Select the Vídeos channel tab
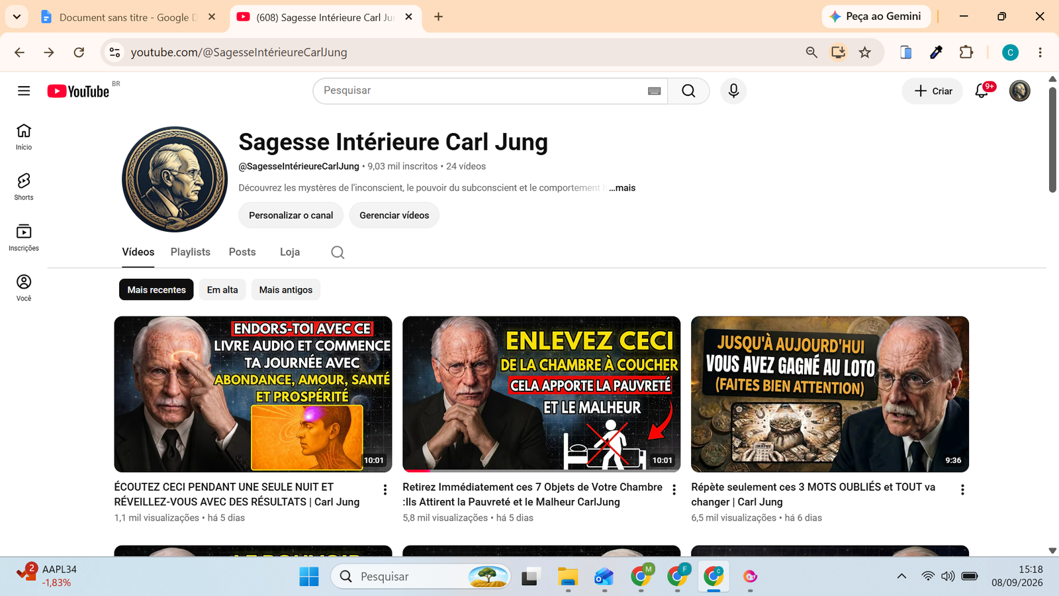Image resolution: width=1059 pixels, height=596 pixels. 138,252
